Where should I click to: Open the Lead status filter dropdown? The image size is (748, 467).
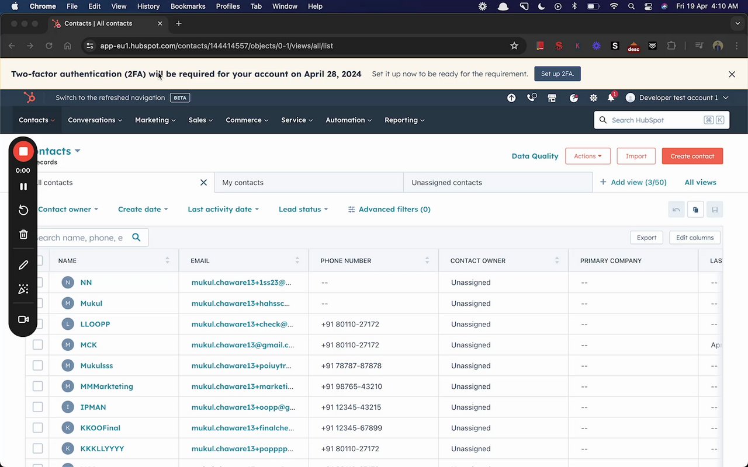(303, 210)
